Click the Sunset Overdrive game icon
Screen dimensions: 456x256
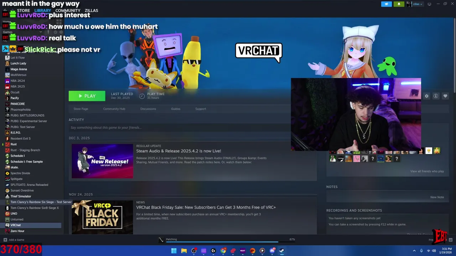click(x=7, y=191)
